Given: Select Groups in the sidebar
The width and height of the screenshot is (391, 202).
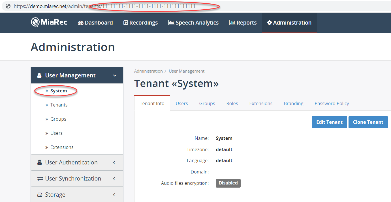Looking at the screenshot, I should point(58,119).
